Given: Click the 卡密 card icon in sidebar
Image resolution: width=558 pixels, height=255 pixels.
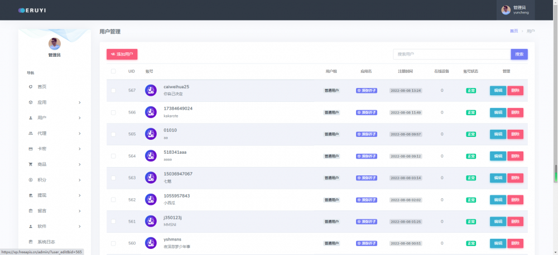Looking at the screenshot, I should pyautogui.click(x=31, y=149).
